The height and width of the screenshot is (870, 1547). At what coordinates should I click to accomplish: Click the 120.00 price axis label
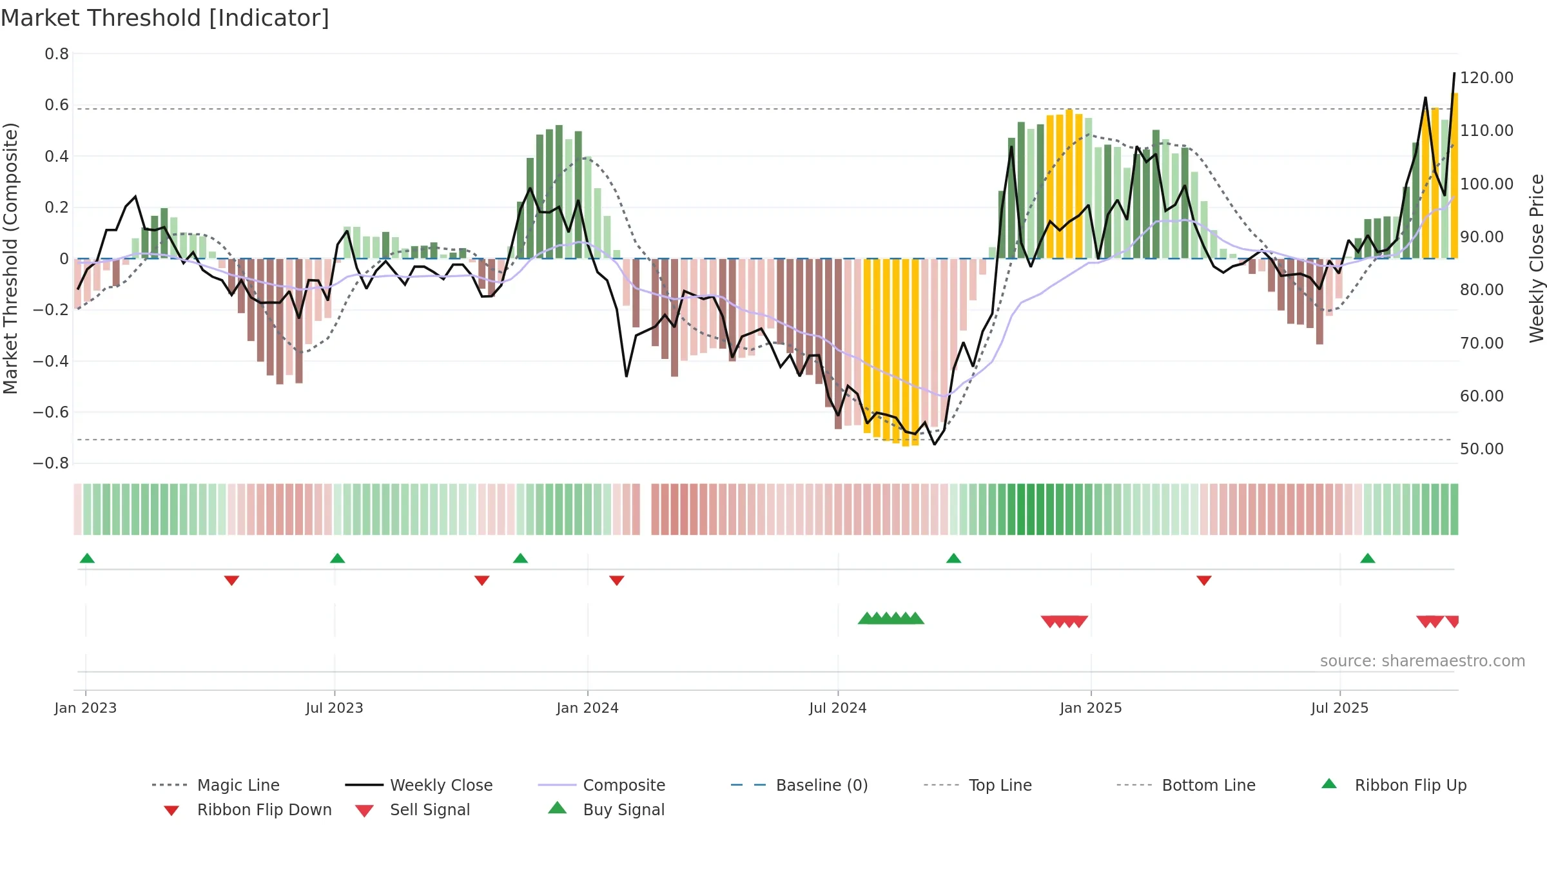tap(1486, 78)
